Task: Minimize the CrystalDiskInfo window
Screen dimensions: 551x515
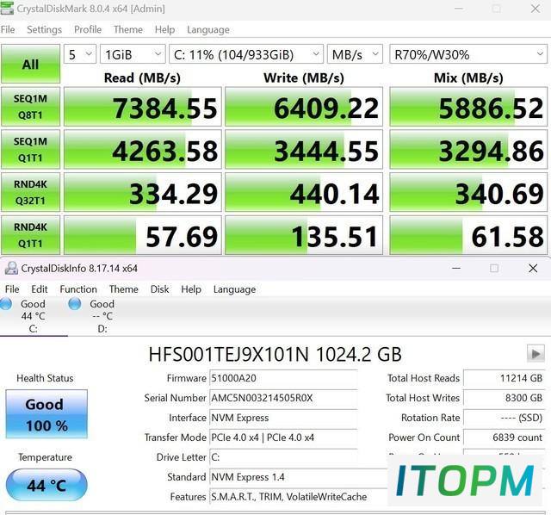Action: (x=455, y=268)
